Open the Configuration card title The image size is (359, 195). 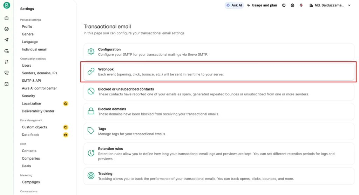pyautogui.click(x=109, y=49)
